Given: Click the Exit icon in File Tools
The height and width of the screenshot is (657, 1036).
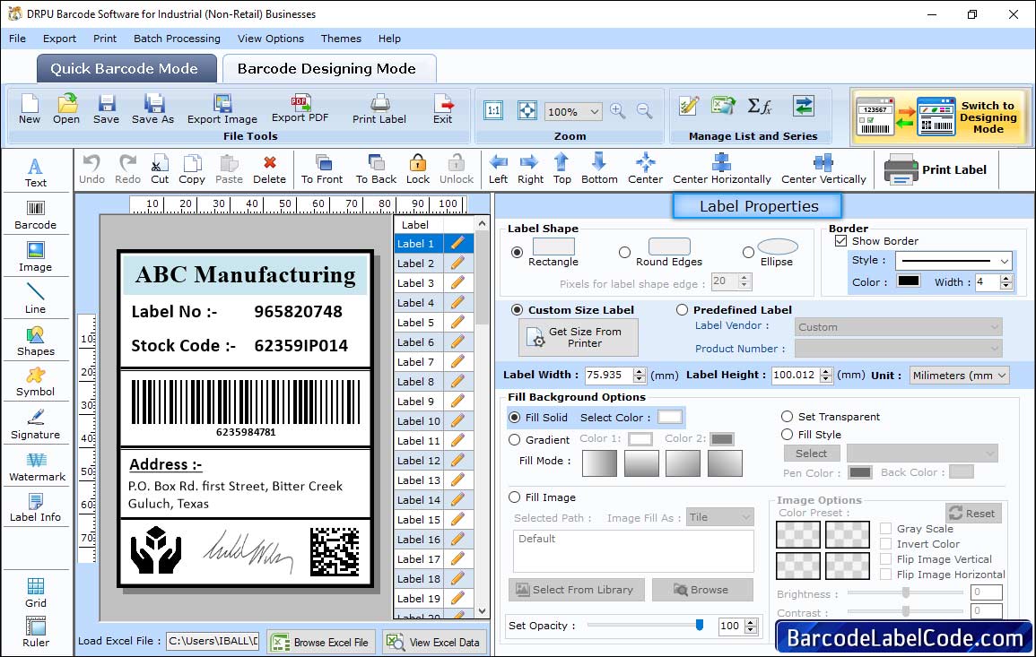Looking at the screenshot, I should click(x=443, y=109).
